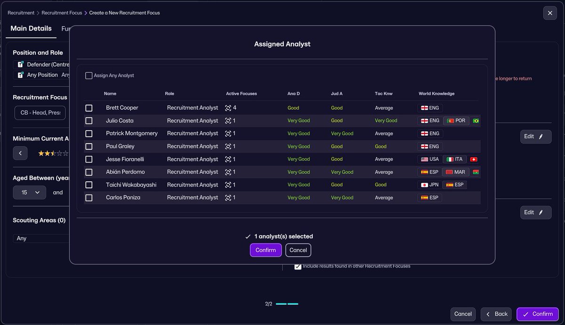The image size is (565, 325).
Task: Sort by Tac Knw column
Action: (384, 94)
